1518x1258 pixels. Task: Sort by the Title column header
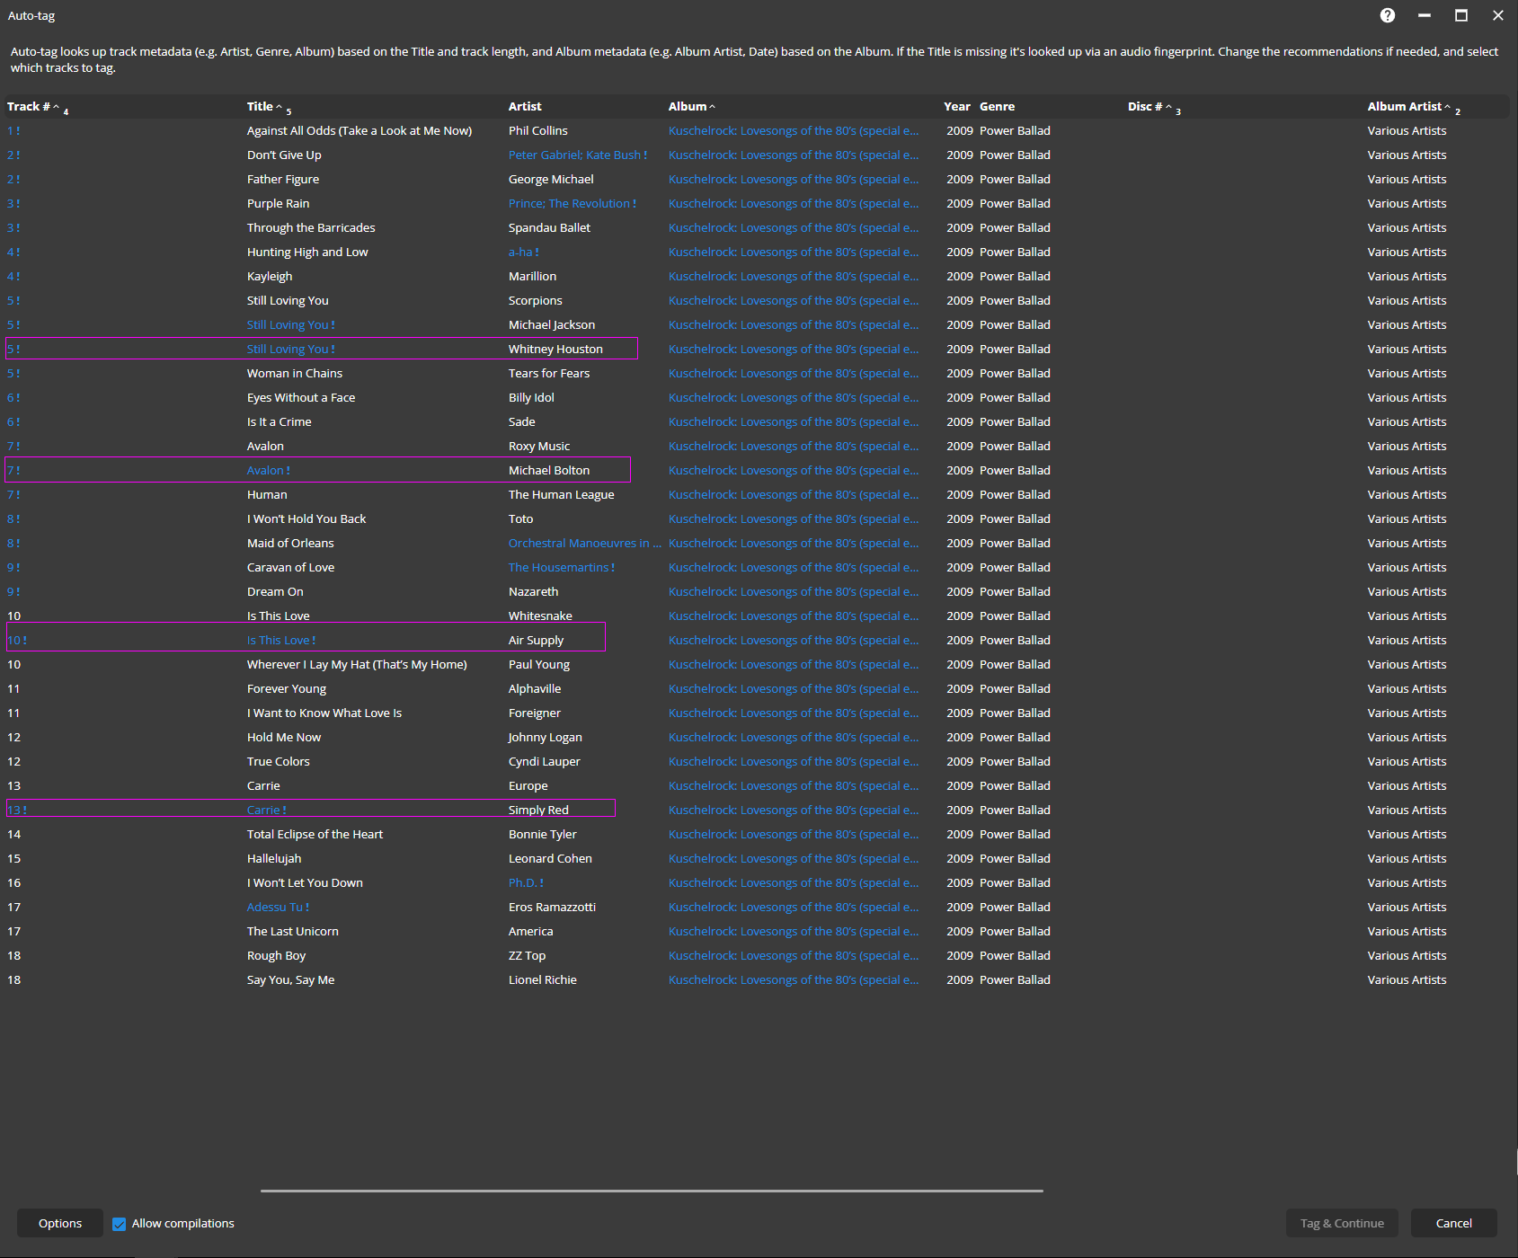[260, 107]
